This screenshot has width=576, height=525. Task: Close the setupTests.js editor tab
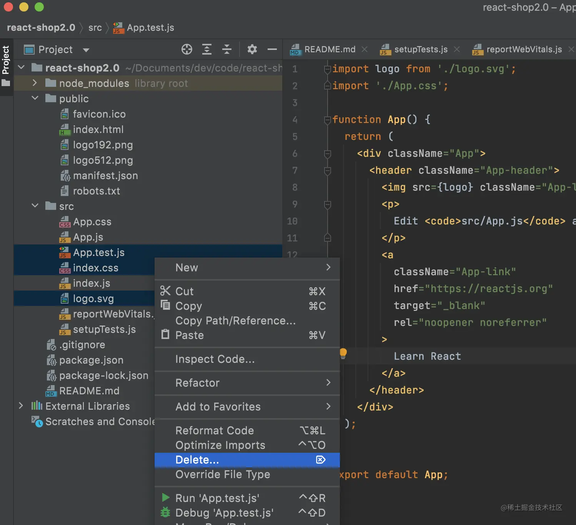coord(457,49)
